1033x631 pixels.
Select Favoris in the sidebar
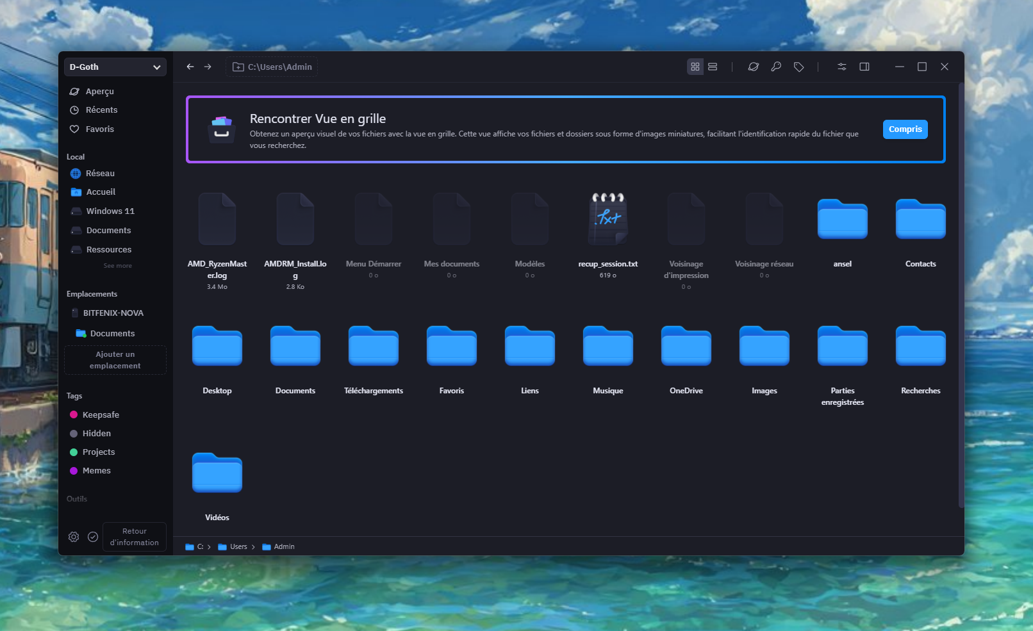[x=100, y=129]
